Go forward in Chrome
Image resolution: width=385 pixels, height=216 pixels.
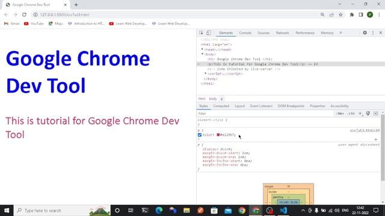coord(15,14)
